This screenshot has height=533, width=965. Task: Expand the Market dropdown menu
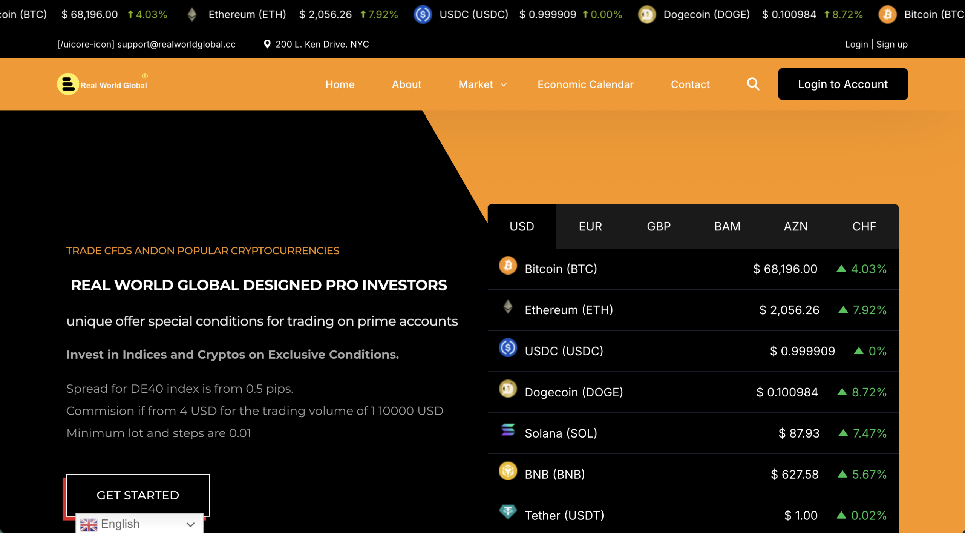[x=482, y=84]
